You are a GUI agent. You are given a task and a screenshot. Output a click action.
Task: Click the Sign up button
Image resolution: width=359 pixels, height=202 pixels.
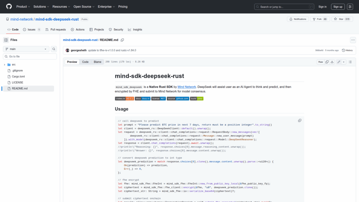pos(338,7)
